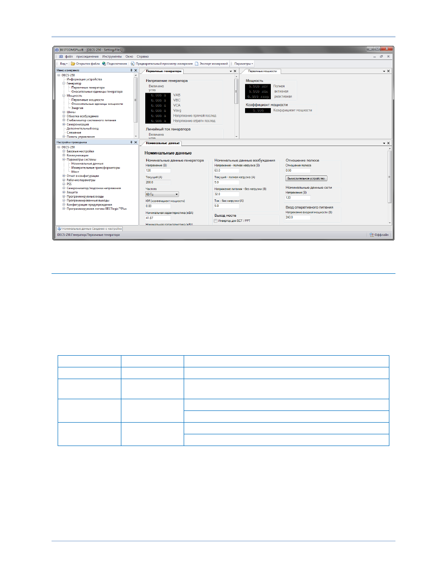Collapse the Параметры системы node
447x578 pixels.
coord(64,159)
